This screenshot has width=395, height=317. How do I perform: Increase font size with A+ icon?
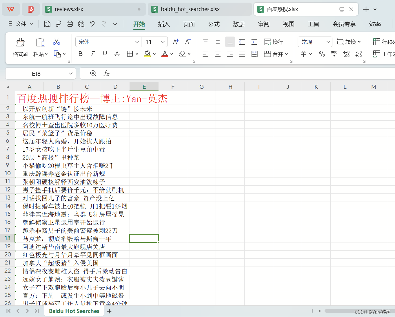point(176,42)
